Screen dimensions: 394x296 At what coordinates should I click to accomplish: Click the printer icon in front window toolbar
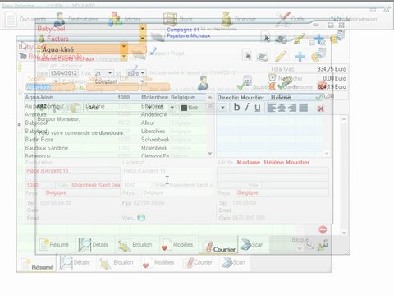281,39
